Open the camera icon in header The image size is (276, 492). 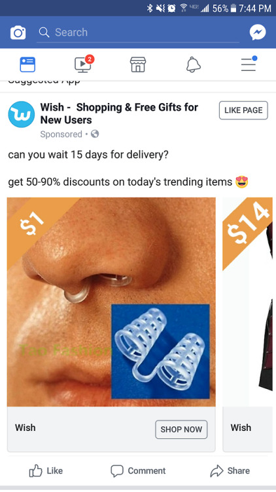(18, 33)
